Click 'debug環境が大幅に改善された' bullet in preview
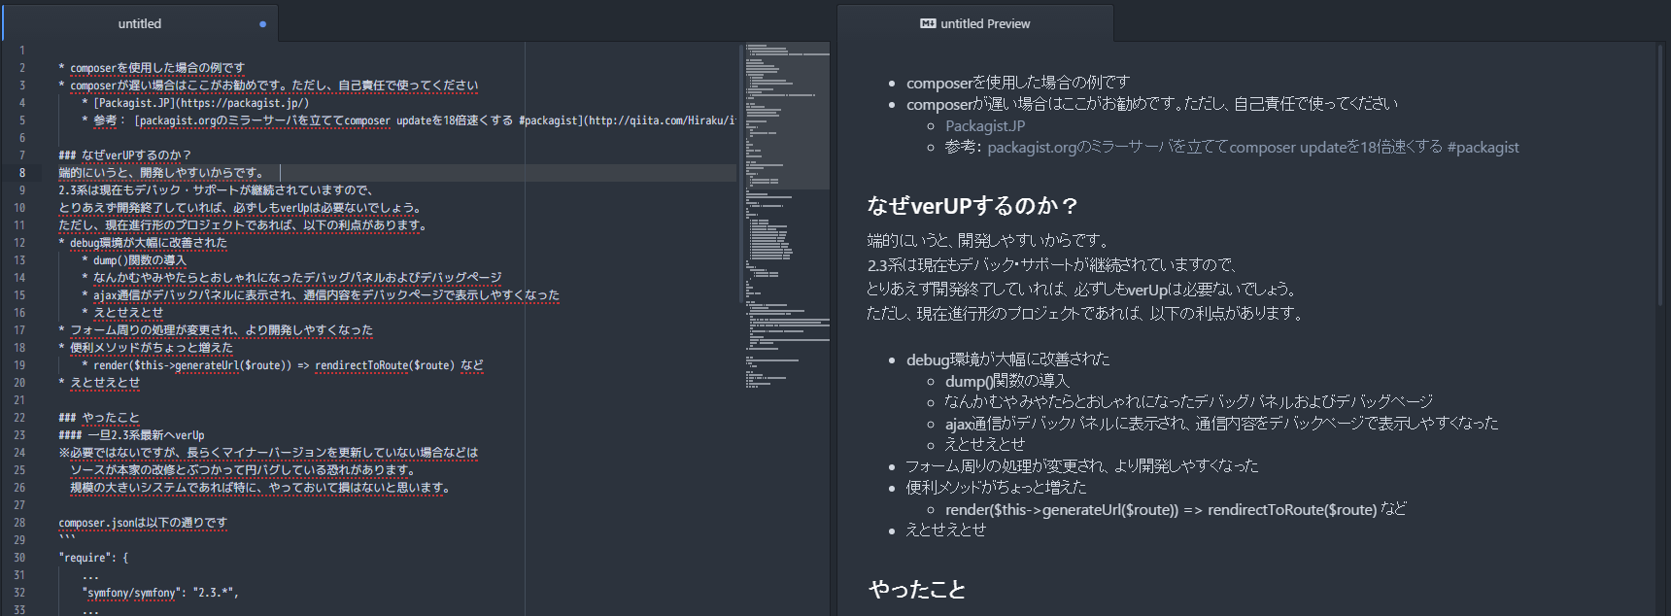The width and height of the screenshot is (1671, 616). click(x=1007, y=359)
